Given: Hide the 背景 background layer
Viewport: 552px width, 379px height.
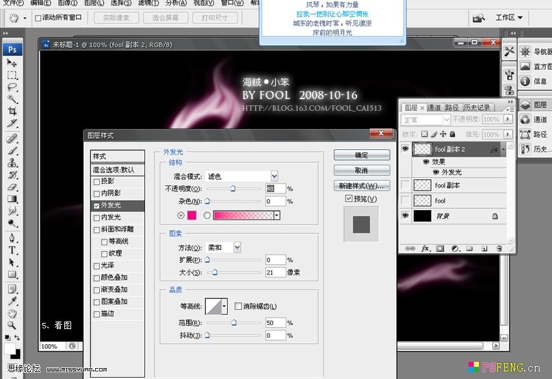Looking at the screenshot, I should [x=405, y=215].
